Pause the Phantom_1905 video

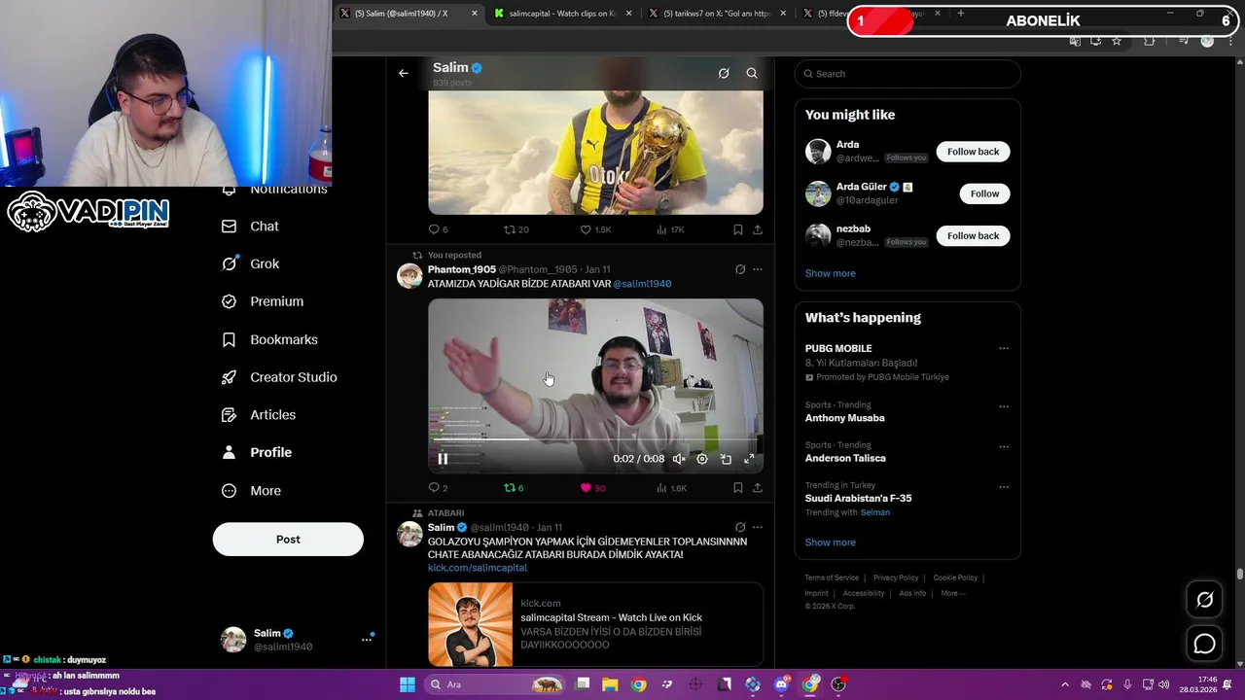tap(443, 459)
